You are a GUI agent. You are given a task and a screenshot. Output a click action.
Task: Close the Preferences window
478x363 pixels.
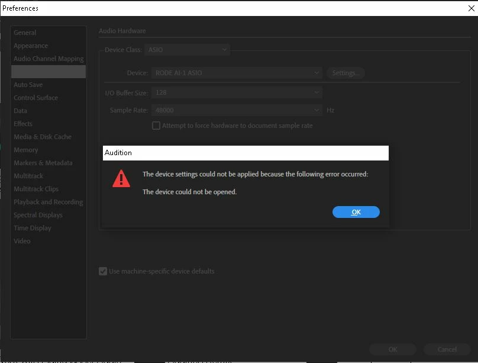point(471,8)
